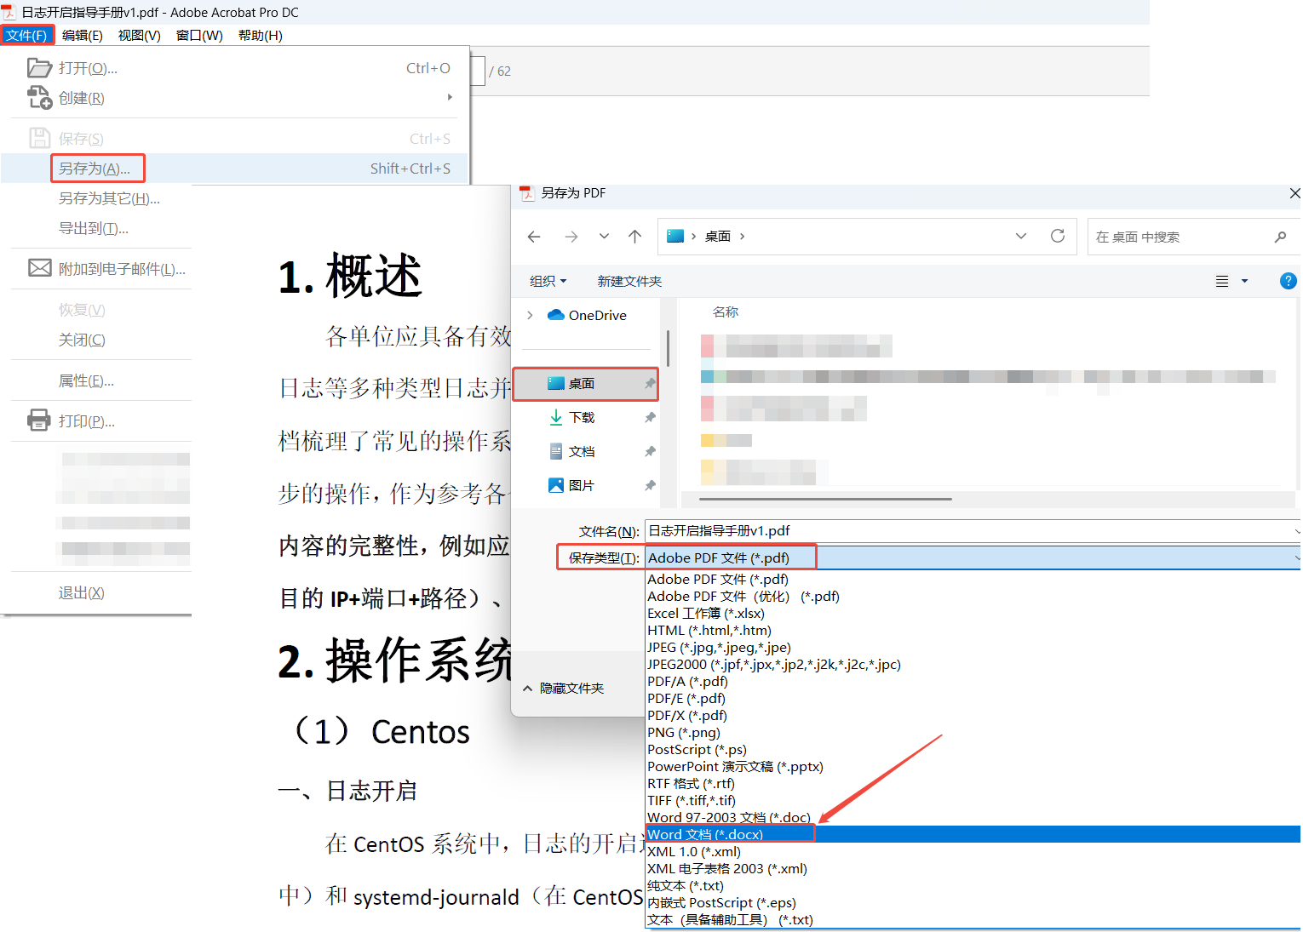The height and width of the screenshot is (932, 1303).
Task: Click the refresh icon by address bar
Action: click(x=1058, y=236)
